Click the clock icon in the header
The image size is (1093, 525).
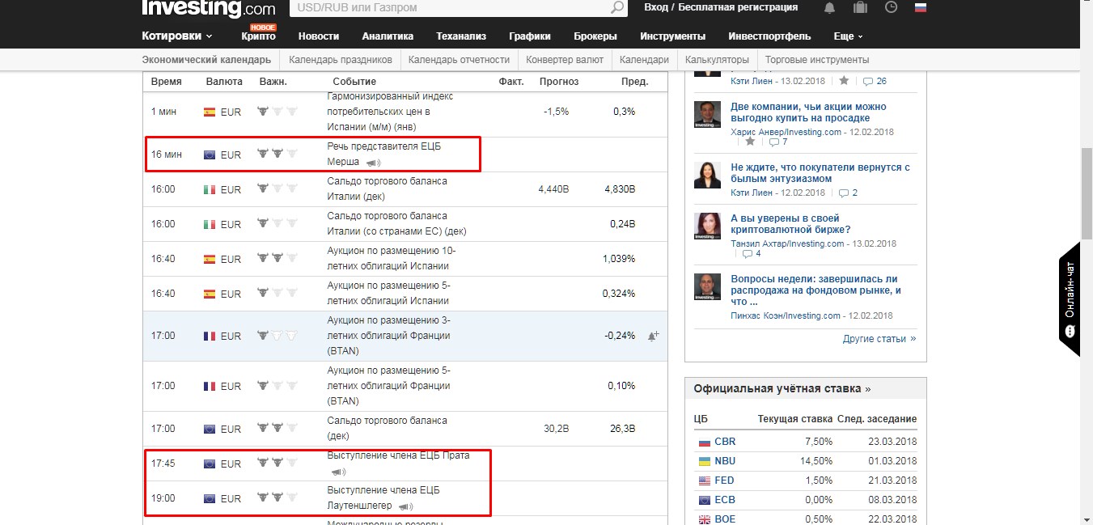(x=891, y=7)
